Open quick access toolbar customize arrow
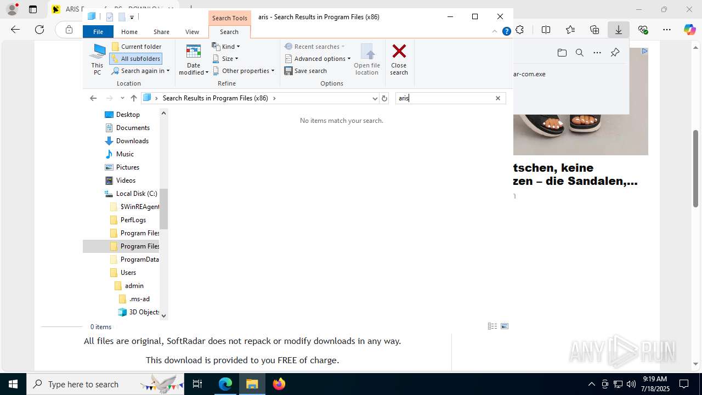 [x=132, y=17]
